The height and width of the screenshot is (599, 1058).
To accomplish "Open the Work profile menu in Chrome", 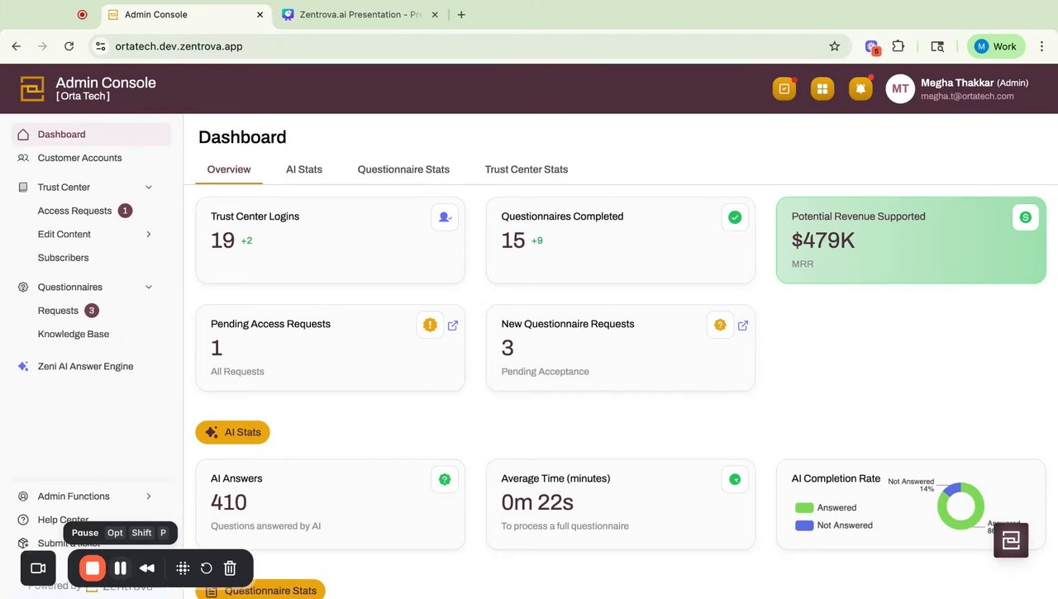I will coord(996,46).
